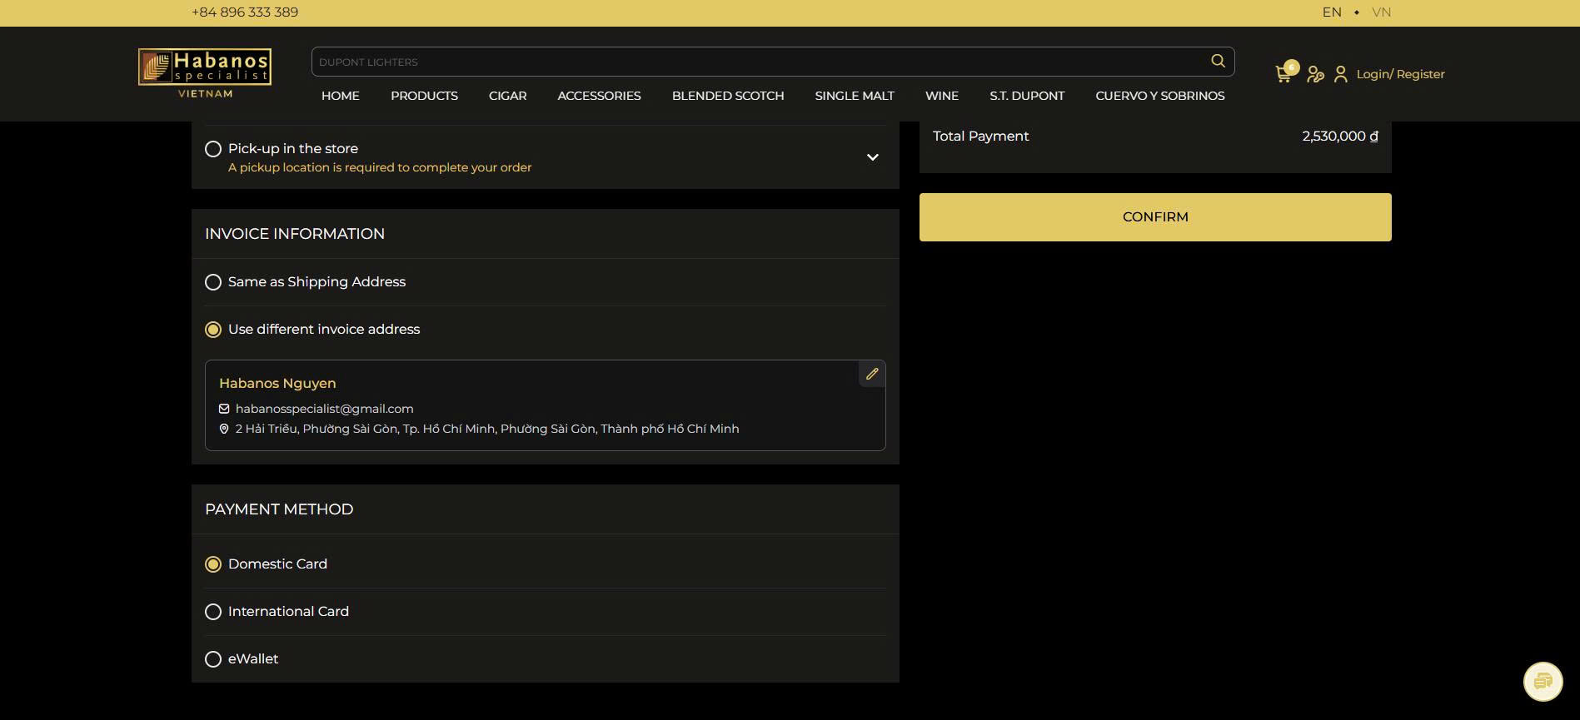
Task: Open the compare products icon beside cart
Action: (x=1315, y=74)
